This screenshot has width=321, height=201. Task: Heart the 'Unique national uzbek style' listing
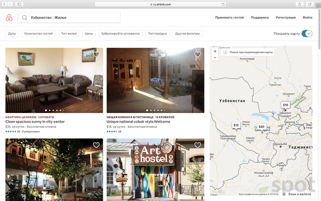tap(197, 54)
